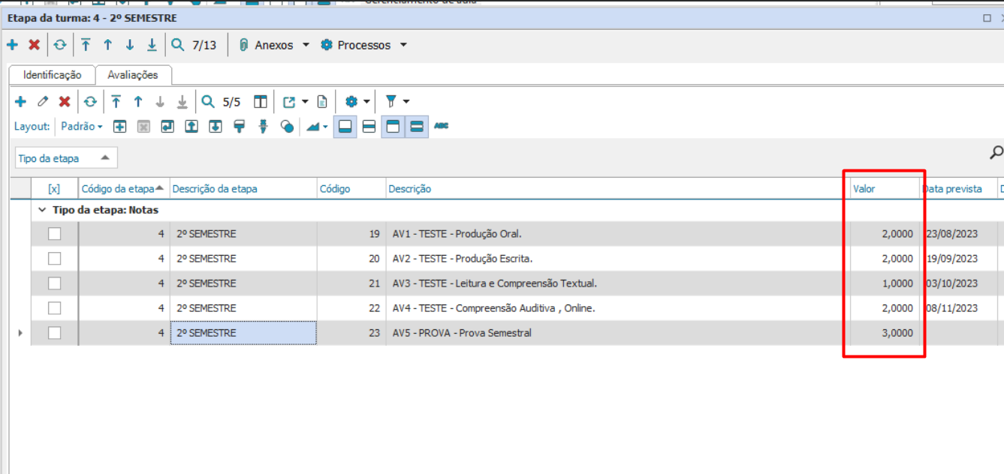Go to previous record in top toolbar
The width and height of the screenshot is (1004, 474).
click(x=107, y=45)
